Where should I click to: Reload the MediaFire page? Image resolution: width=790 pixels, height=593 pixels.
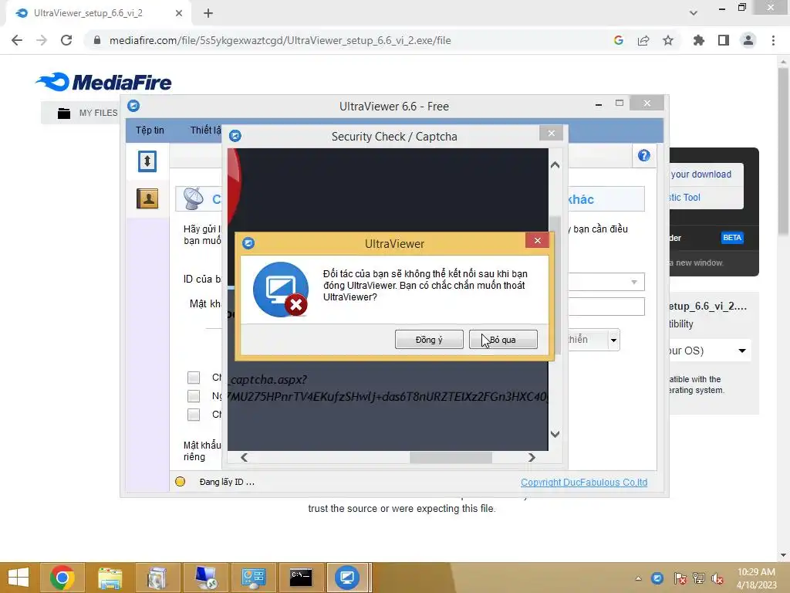point(66,40)
